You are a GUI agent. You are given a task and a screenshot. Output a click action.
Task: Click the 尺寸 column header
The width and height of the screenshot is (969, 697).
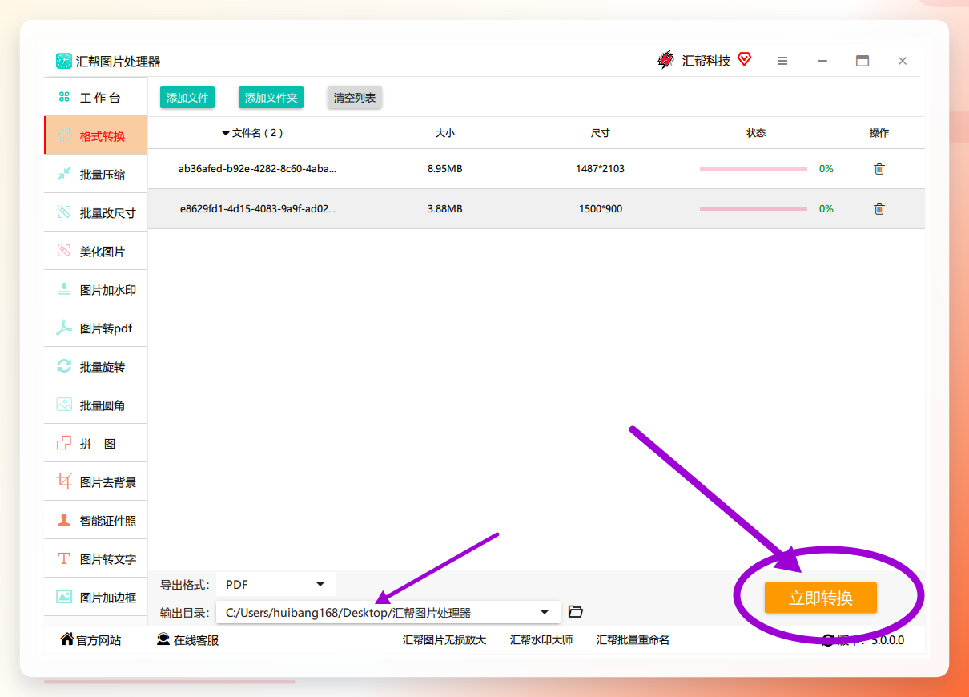[601, 134]
